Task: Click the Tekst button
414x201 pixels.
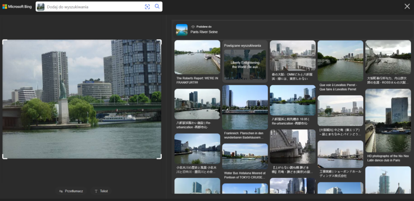Action: 101,191
